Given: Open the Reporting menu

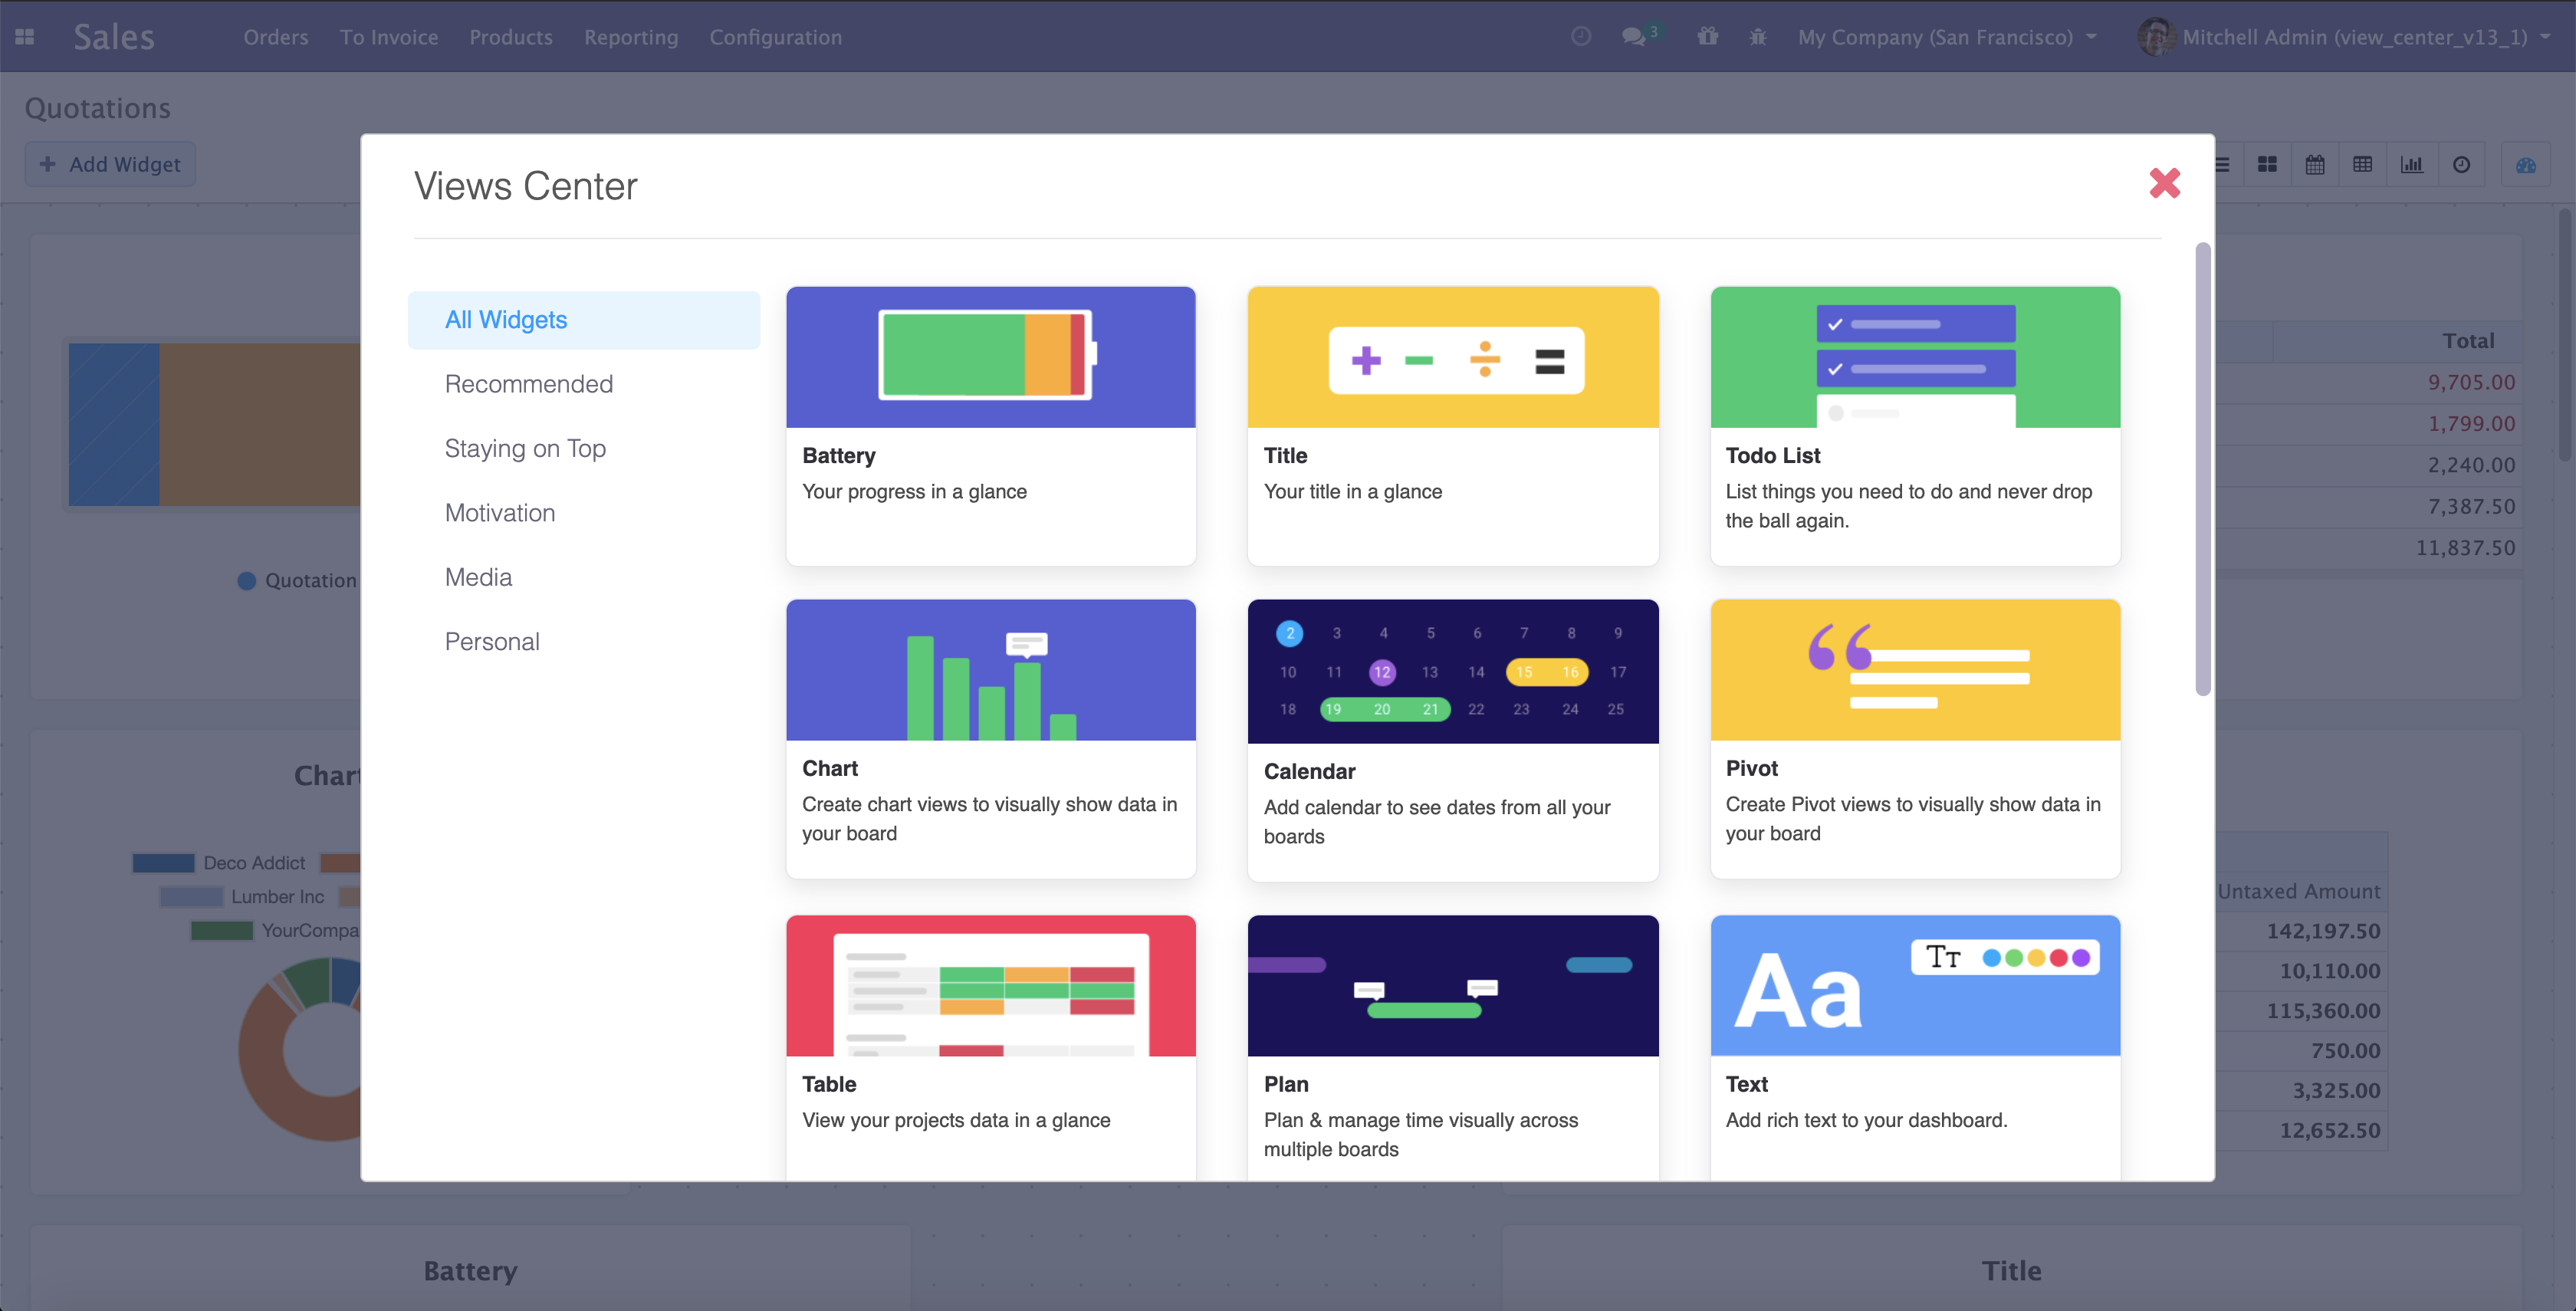Looking at the screenshot, I should click(630, 37).
